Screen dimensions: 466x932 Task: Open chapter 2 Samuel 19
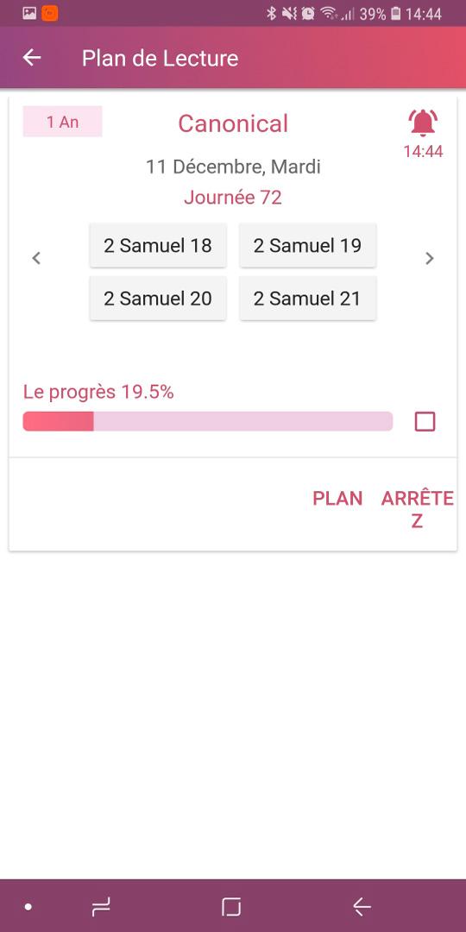click(x=307, y=245)
